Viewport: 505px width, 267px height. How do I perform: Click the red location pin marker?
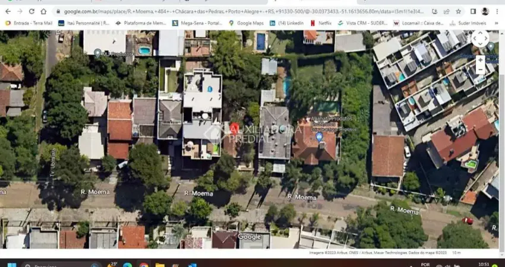tap(235, 129)
